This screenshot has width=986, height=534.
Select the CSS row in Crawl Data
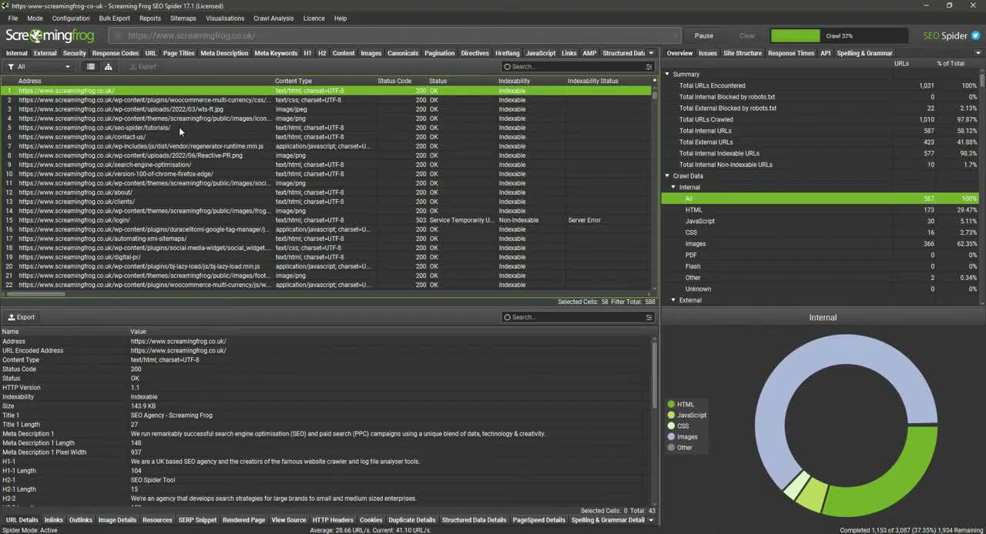[x=820, y=232]
